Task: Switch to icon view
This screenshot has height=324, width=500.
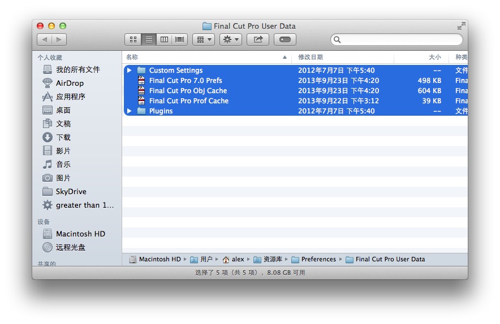Action: tap(133, 40)
